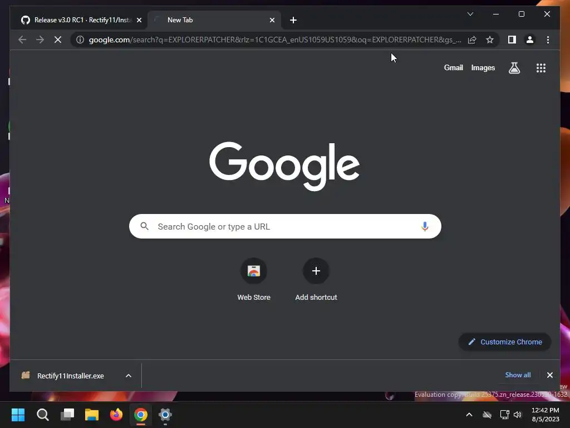Image resolution: width=570 pixels, height=428 pixels.
Task: Close the New Tab tab
Action: pos(272,20)
